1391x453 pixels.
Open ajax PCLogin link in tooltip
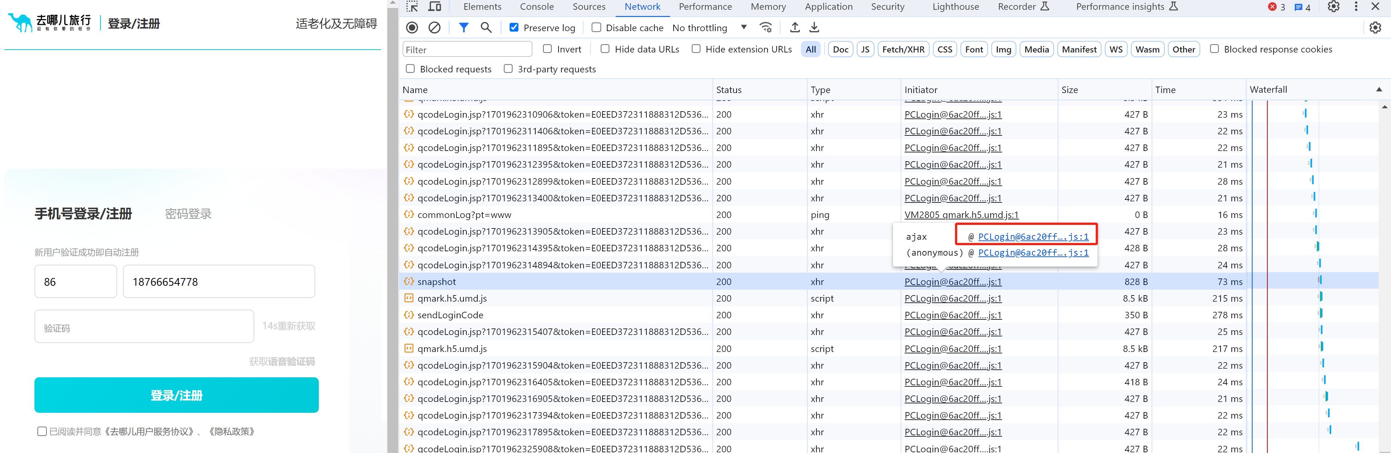pos(1033,236)
